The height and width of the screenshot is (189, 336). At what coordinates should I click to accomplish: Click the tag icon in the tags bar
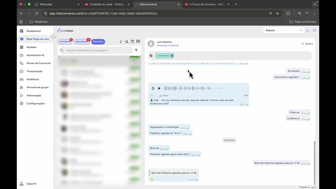[151, 56]
